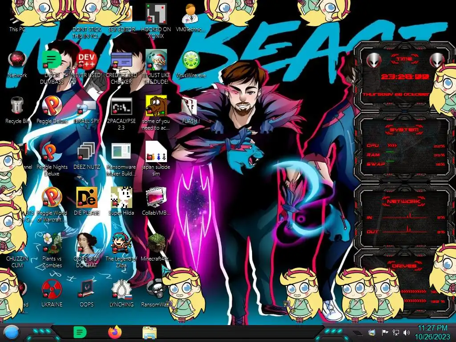This screenshot has width=456, height=342.
Task: Open the Recycle Bin
Action: pos(17,110)
